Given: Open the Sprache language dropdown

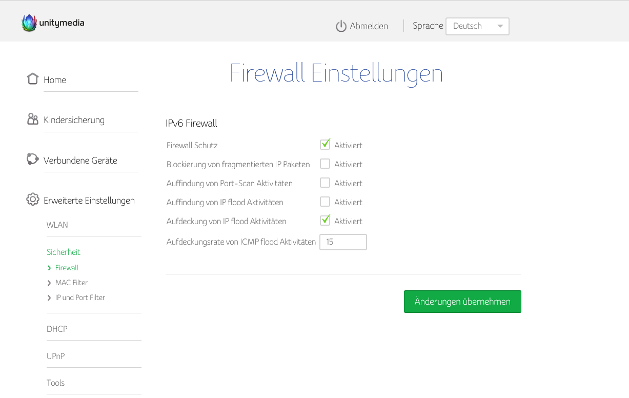Looking at the screenshot, I should coord(477,26).
